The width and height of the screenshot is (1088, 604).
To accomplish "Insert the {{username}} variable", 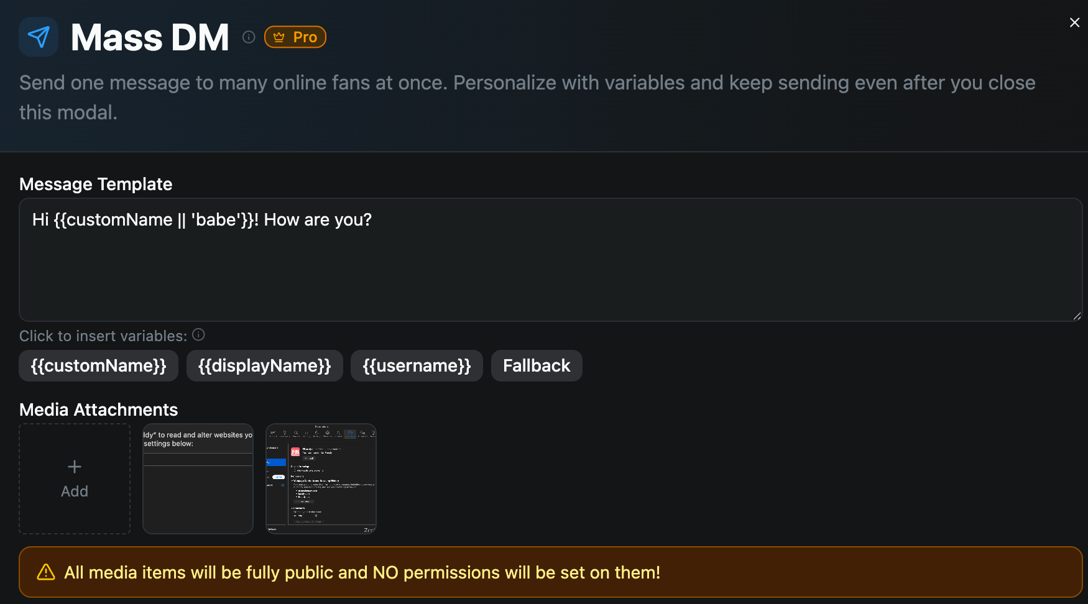I will [x=417, y=365].
